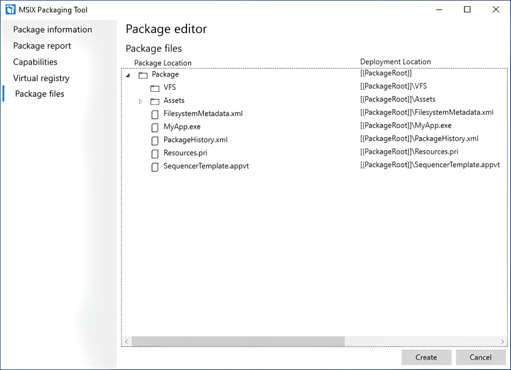The width and height of the screenshot is (511, 370).
Task: Select PackageHistory.xml in the file tree
Action: 196,140
